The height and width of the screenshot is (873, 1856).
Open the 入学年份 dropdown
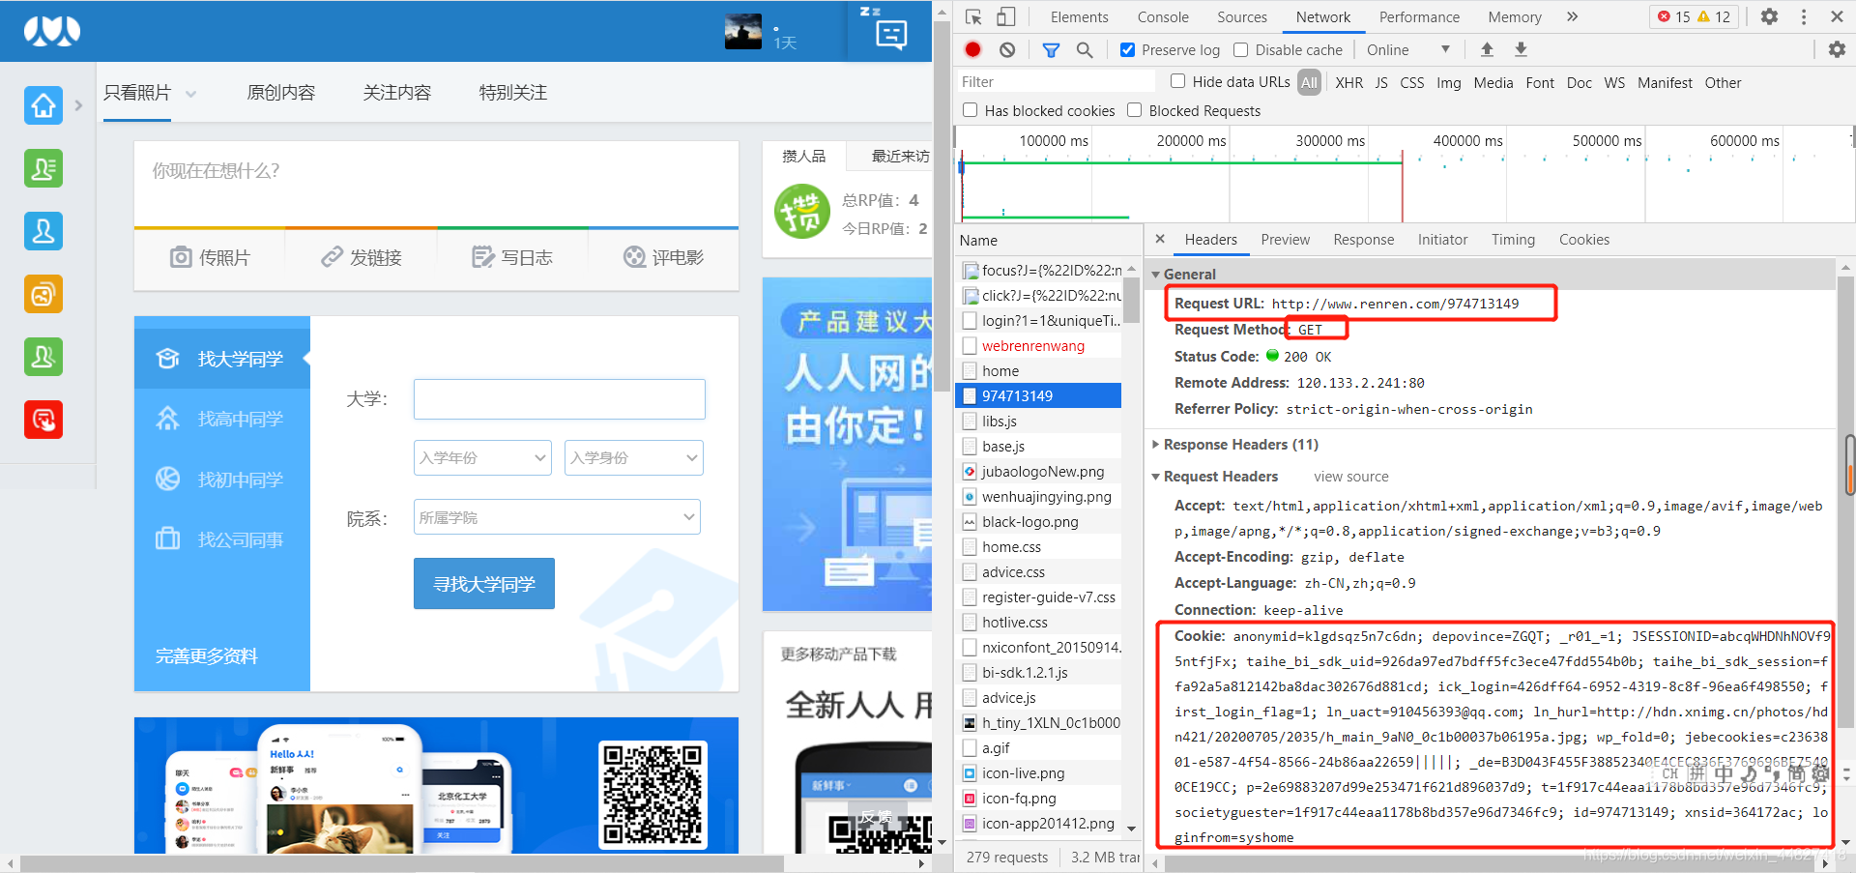click(482, 457)
